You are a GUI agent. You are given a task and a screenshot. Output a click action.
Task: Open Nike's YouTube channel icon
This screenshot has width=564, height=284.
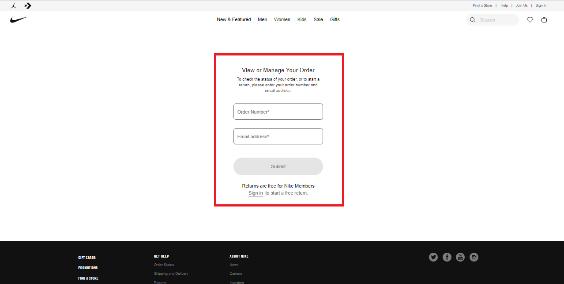point(460,257)
